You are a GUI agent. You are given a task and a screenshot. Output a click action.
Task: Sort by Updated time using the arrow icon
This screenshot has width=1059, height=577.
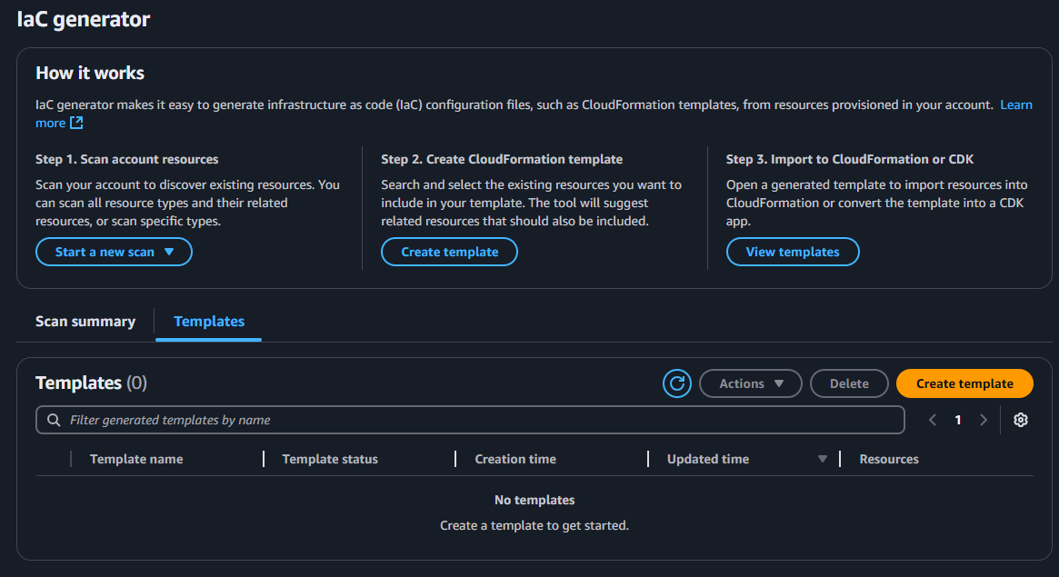click(822, 459)
